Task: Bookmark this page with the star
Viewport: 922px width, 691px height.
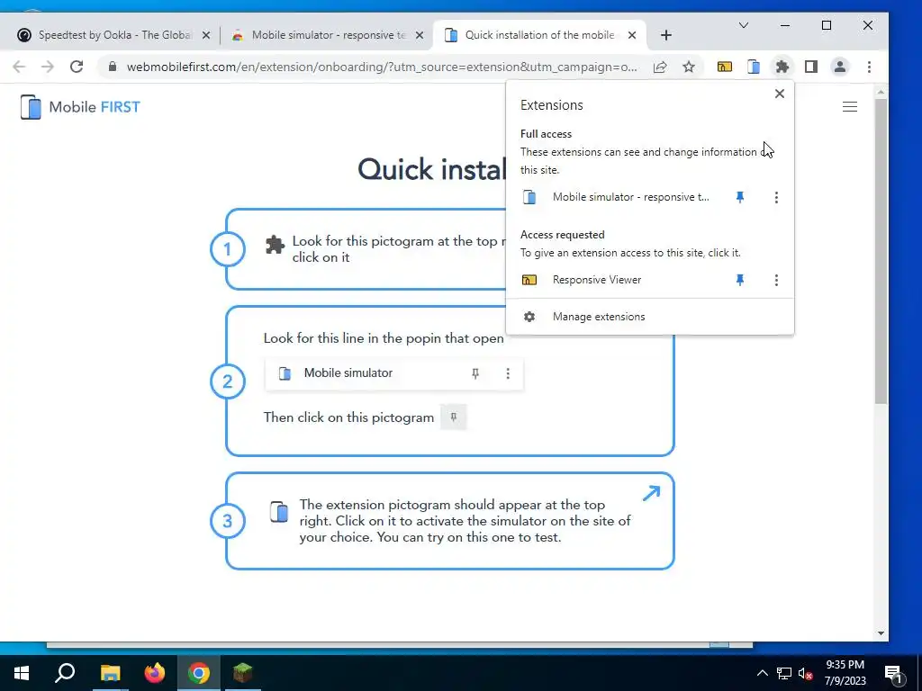Action: [689, 67]
